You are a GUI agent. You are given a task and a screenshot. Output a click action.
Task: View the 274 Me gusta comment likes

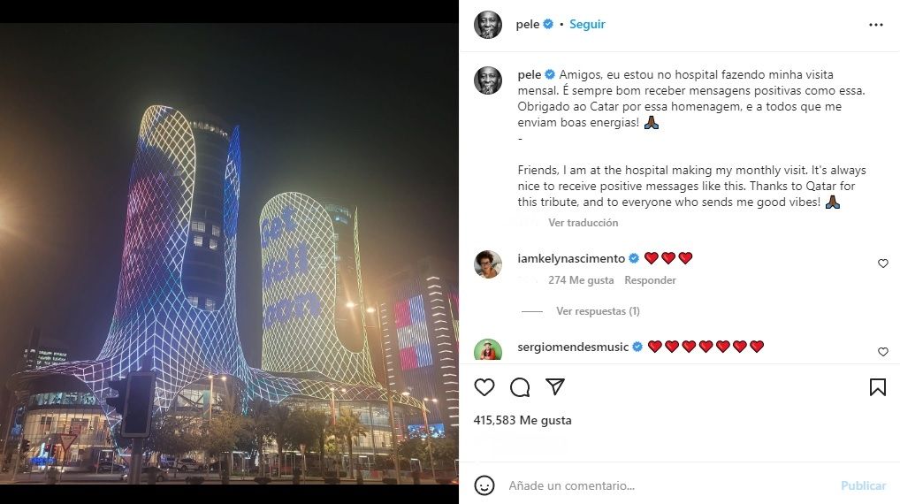click(581, 280)
